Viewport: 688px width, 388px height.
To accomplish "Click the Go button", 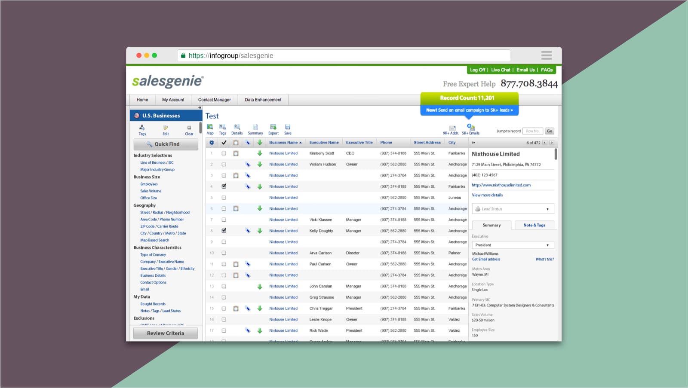I will click(550, 131).
